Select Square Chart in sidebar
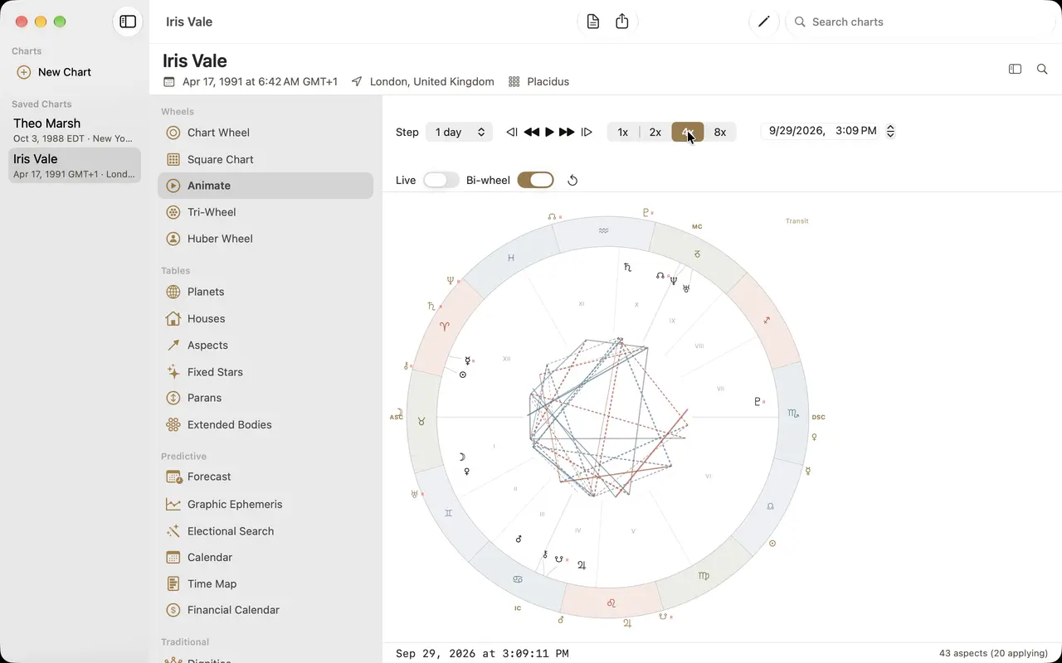Viewport: 1062px width, 663px height. (x=265, y=159)
